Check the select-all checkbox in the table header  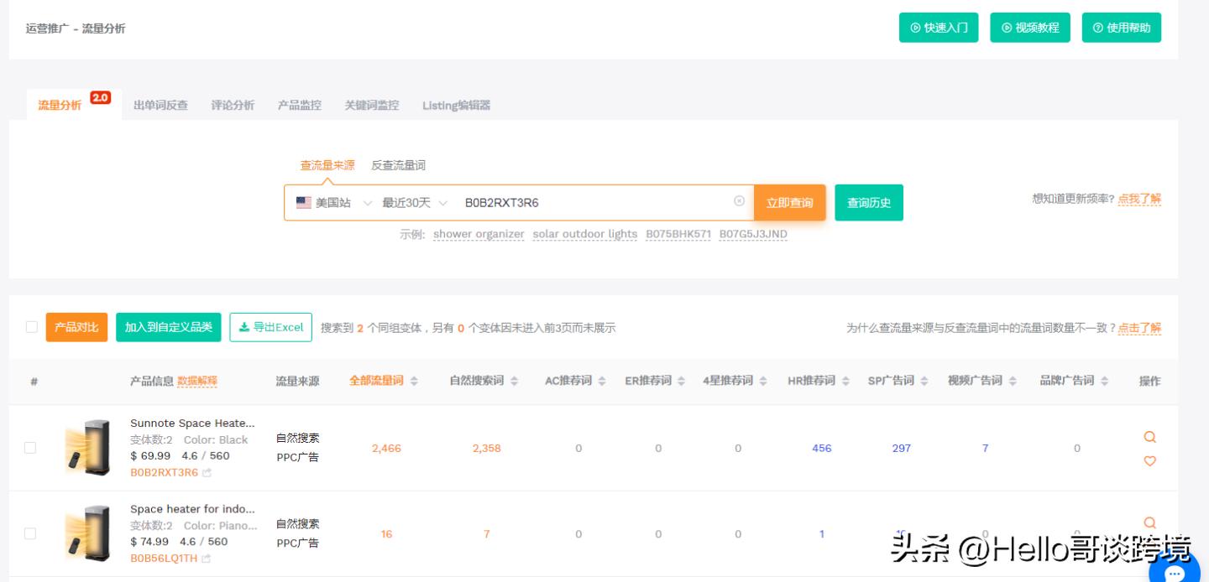pos(31,328)
